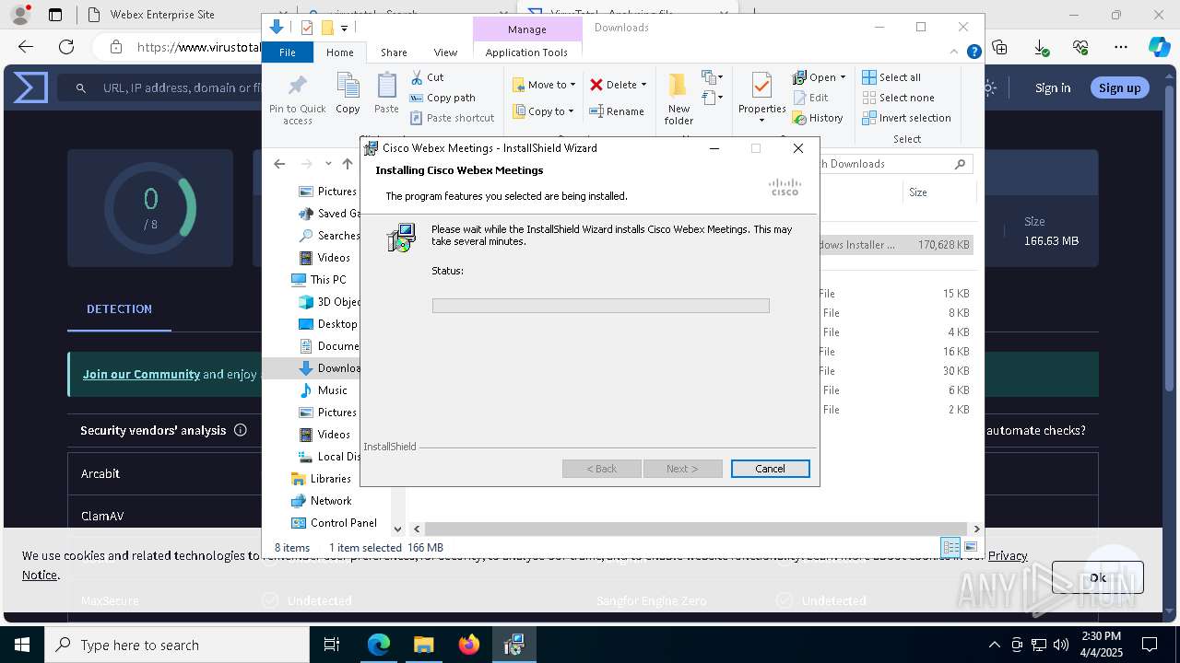Select Cut in the Explorer ribbon
The width and height of the screenshot is (1180, 663).
click(x=427, y=77)
